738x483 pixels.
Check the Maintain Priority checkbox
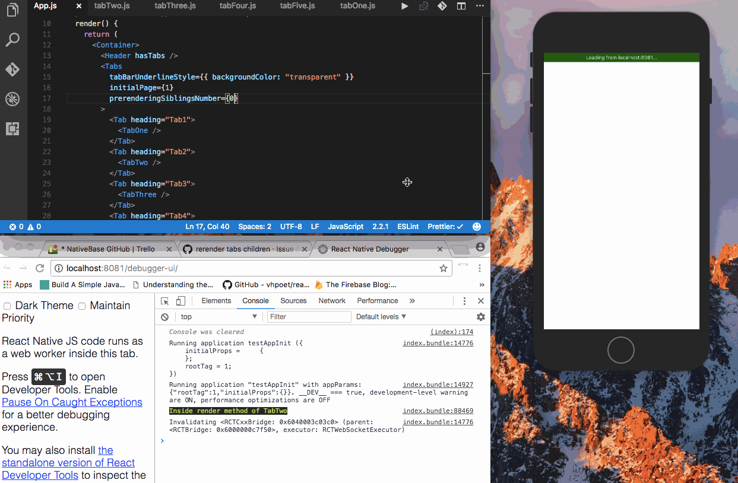tap(82, 305)
